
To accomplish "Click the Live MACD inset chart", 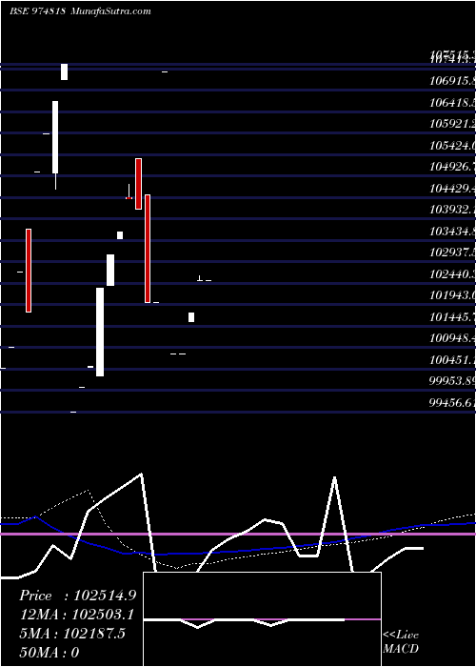I will click(262, 619).
